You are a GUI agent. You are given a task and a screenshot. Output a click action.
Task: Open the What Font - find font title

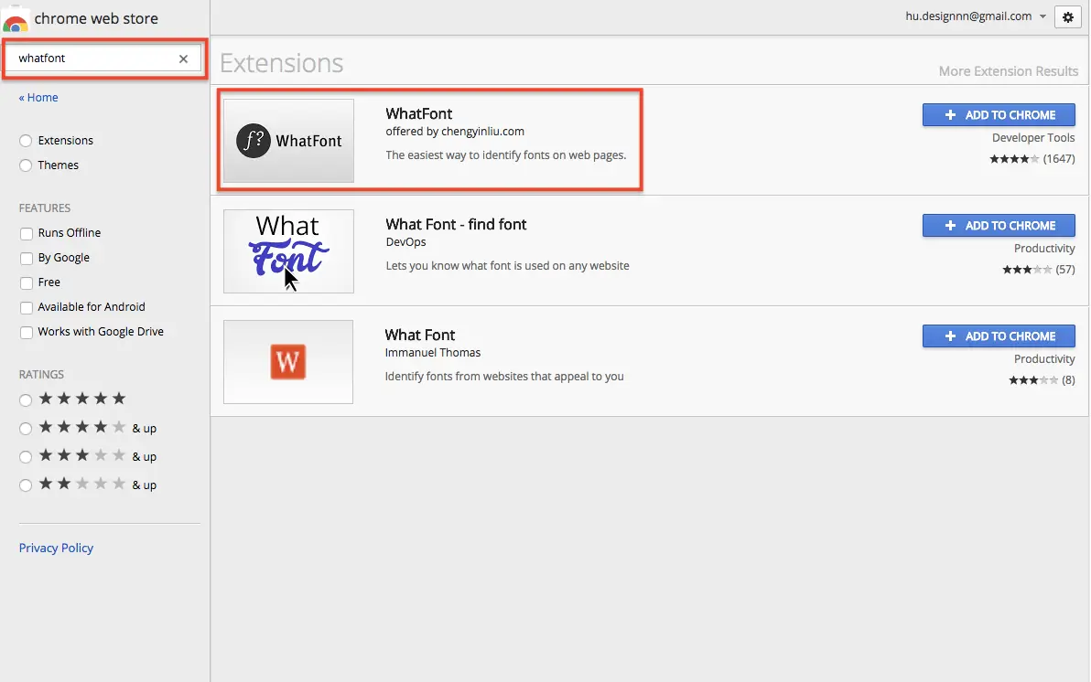pyautogui.click(x=456, y=224)
